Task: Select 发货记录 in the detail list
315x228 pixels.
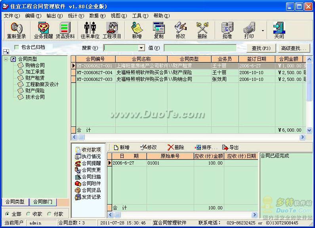Action: (x=88, y=197)
